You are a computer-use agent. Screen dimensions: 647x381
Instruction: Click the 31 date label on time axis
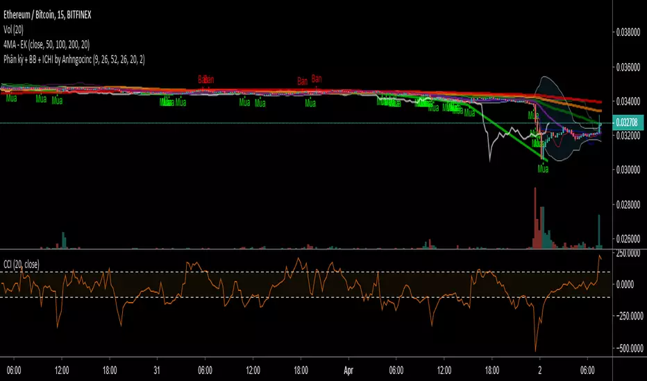157,371
